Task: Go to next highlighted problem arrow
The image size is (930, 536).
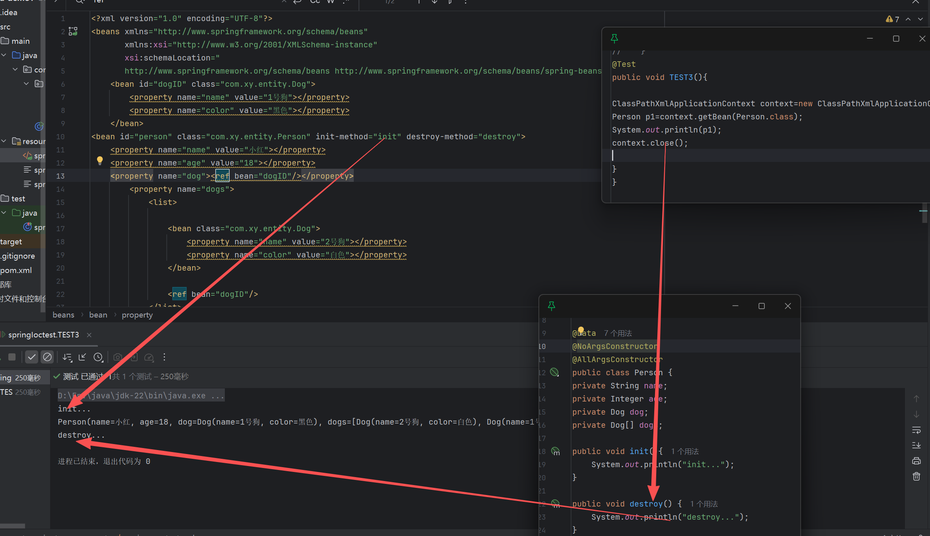Action: coord(920,19)
